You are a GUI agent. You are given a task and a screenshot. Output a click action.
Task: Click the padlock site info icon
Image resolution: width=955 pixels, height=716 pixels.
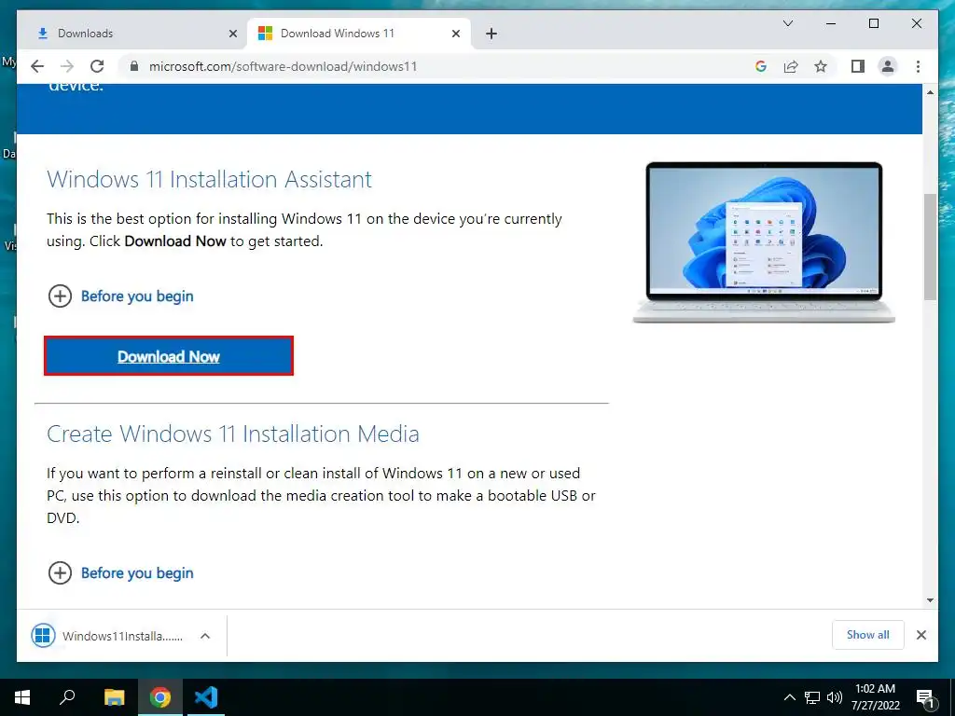(x=134, y=66)
